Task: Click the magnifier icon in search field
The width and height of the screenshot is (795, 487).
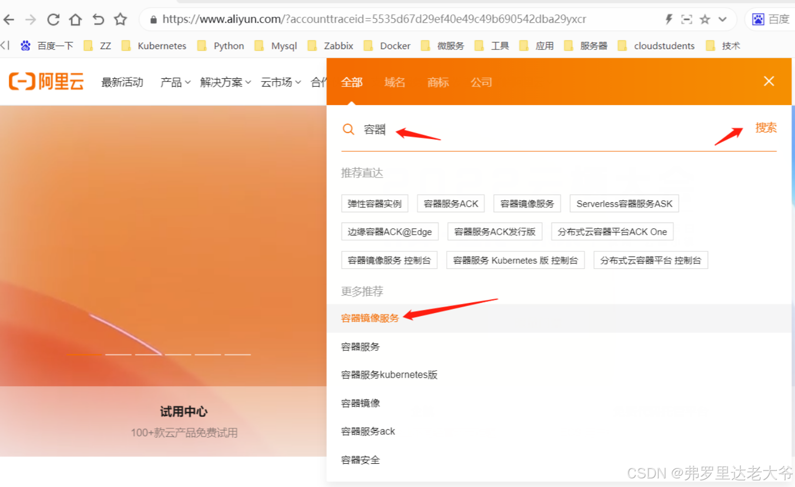Action: pyautogui.click(x=348, y=129)
